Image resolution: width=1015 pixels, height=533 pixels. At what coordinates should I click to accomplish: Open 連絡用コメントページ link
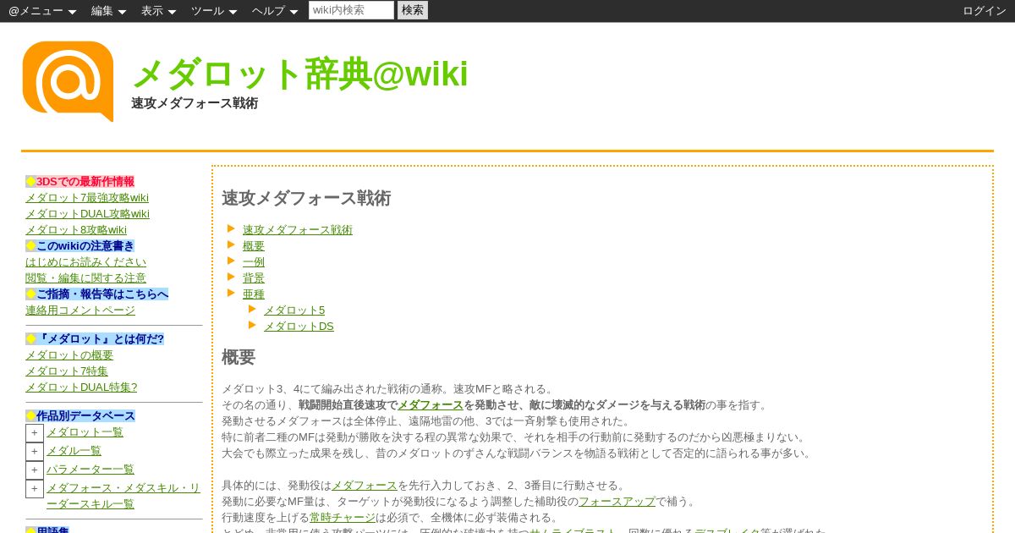pyautogui.click(x=80, y=310)
